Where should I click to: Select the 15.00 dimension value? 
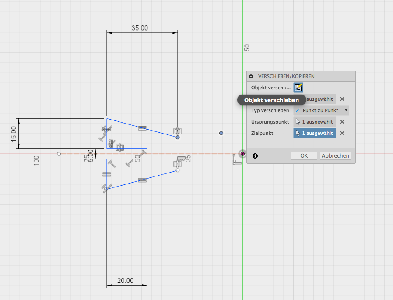pos(14,134)
